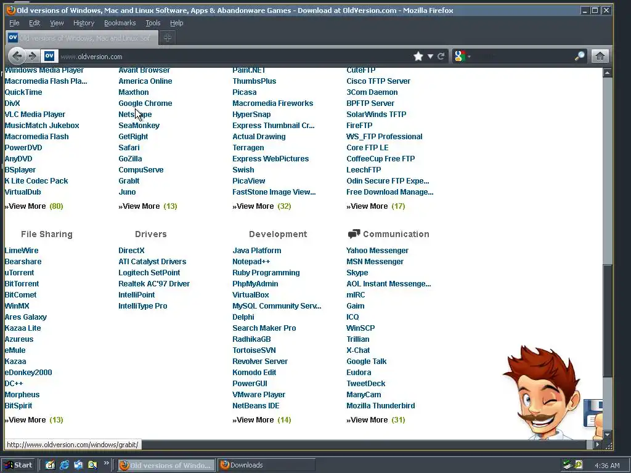Click the scrollbar up arrow

[x=607, y=73]
